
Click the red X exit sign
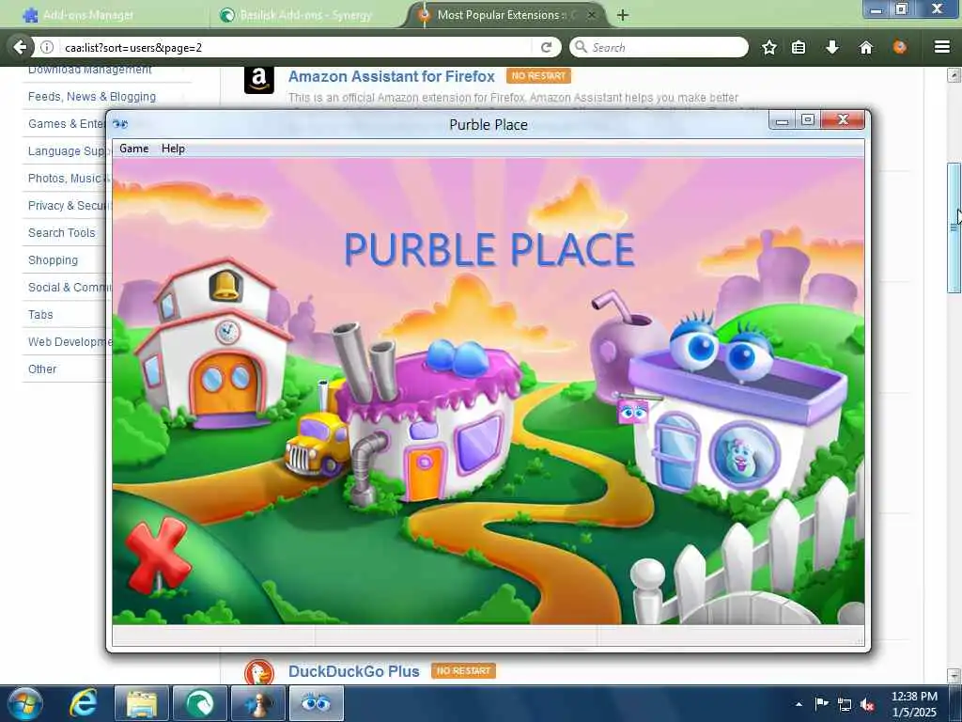click(x=158, y=555)
